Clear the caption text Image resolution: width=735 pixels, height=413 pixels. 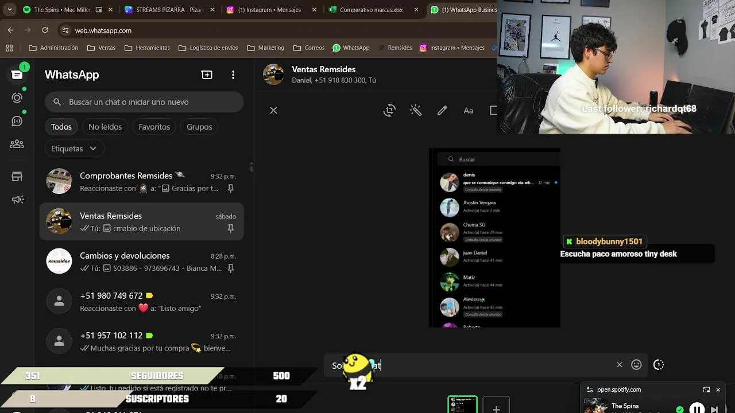tap(619, 364)
